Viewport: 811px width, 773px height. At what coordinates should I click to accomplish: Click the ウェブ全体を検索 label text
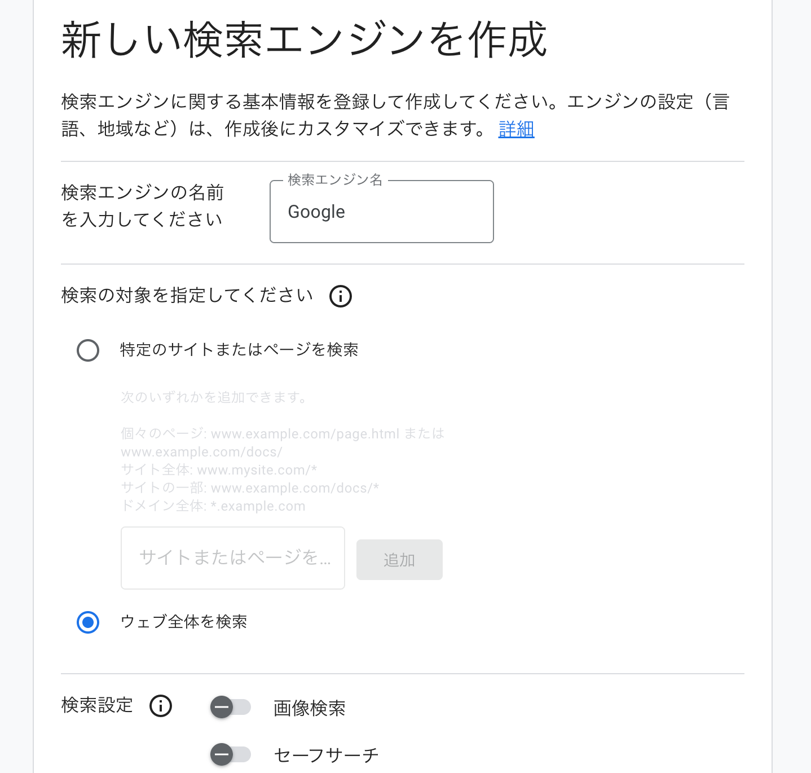tap(184, 622)
